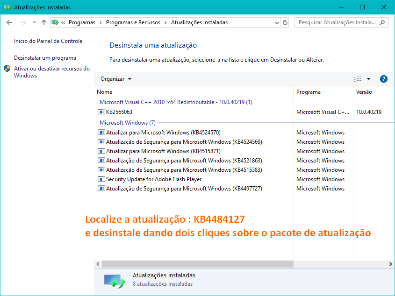Expand the address bar history dropdown

pos(277,23)
